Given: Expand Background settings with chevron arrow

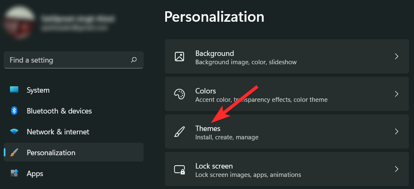Looking at the screenshot, I should [x=396, y=57].
